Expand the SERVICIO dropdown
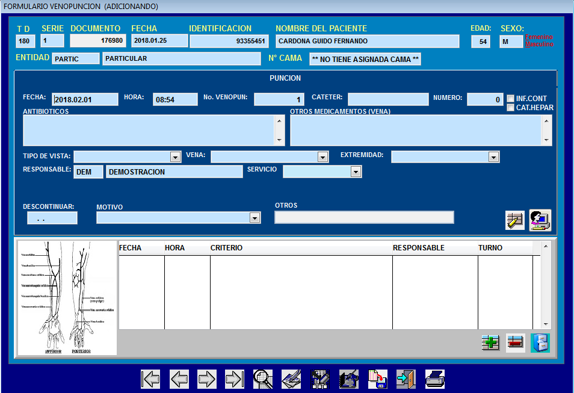Viewport: 574px width, 393px height. tap(356, 172)
